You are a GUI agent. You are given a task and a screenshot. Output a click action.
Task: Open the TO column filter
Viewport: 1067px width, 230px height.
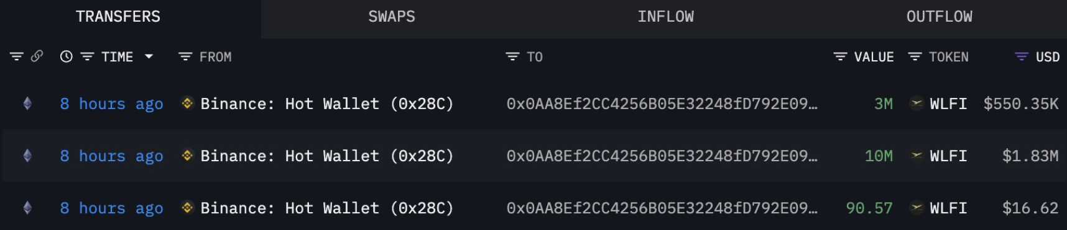coord(512,57)
